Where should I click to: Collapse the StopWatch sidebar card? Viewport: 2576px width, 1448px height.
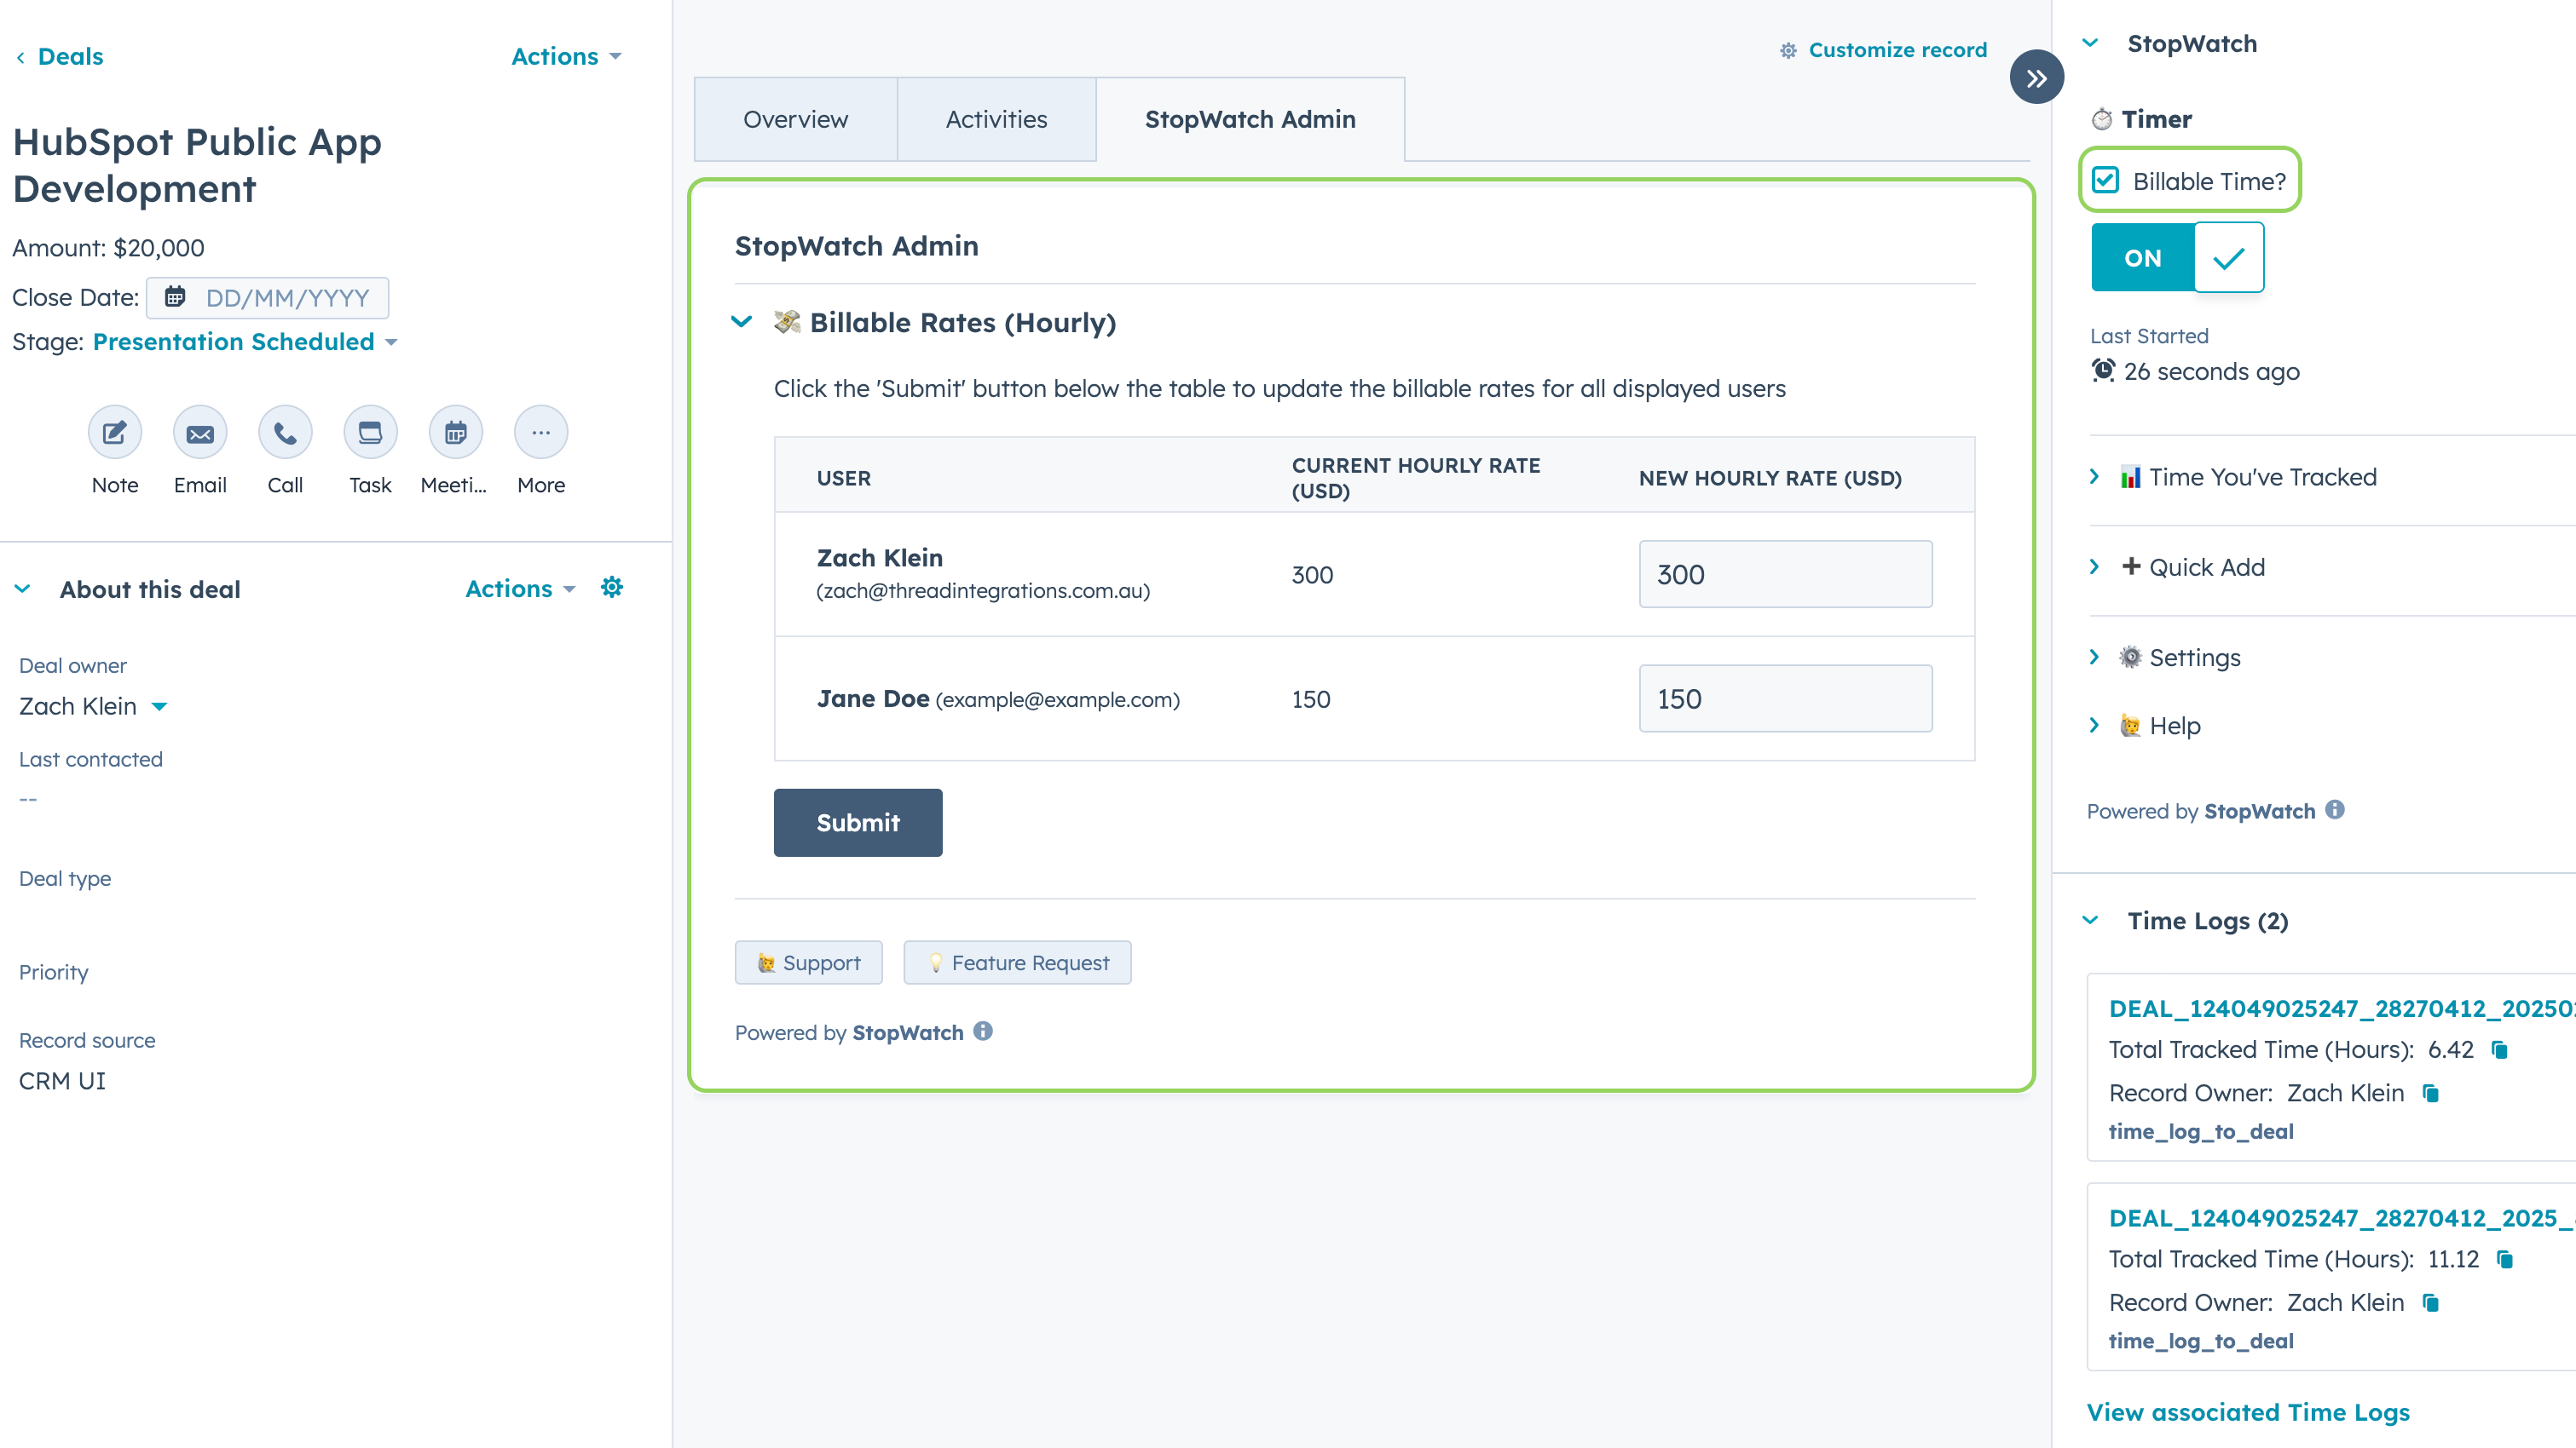tap(2090, 43)
